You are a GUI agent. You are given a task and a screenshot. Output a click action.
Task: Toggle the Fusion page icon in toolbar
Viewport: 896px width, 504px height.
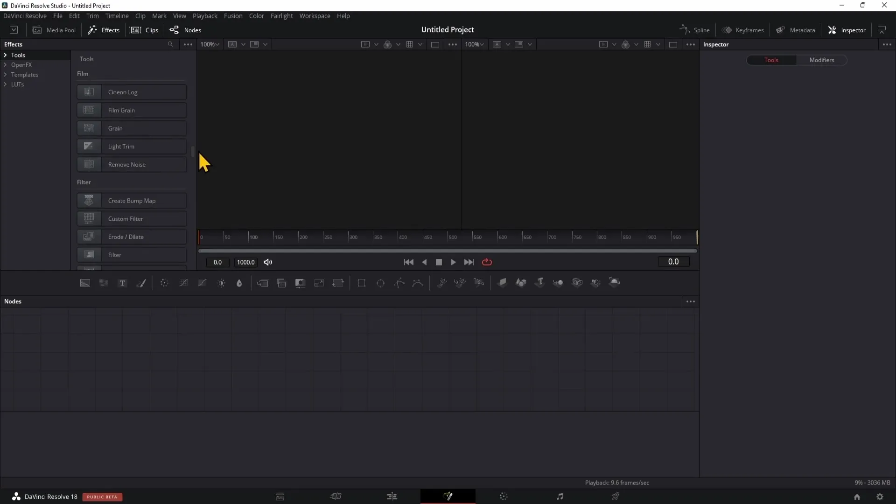pos(448,497)
